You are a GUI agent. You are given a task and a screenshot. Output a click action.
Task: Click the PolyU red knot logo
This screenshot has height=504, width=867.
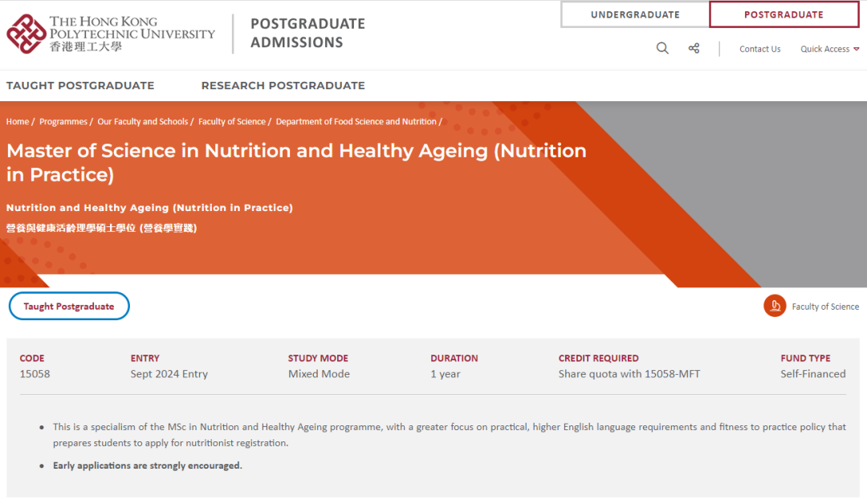[x=26, y=34]
